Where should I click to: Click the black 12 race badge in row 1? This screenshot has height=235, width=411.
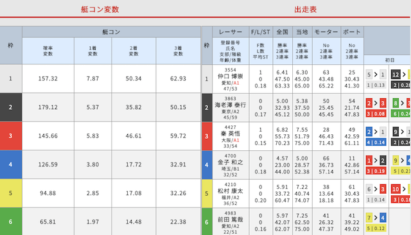point(396,74)
